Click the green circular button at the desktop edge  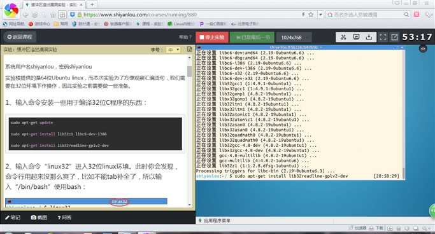pos(432,211)
